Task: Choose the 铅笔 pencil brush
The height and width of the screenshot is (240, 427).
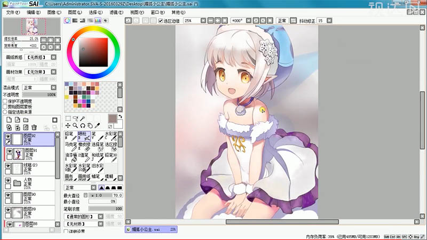Action: point(71,136)
